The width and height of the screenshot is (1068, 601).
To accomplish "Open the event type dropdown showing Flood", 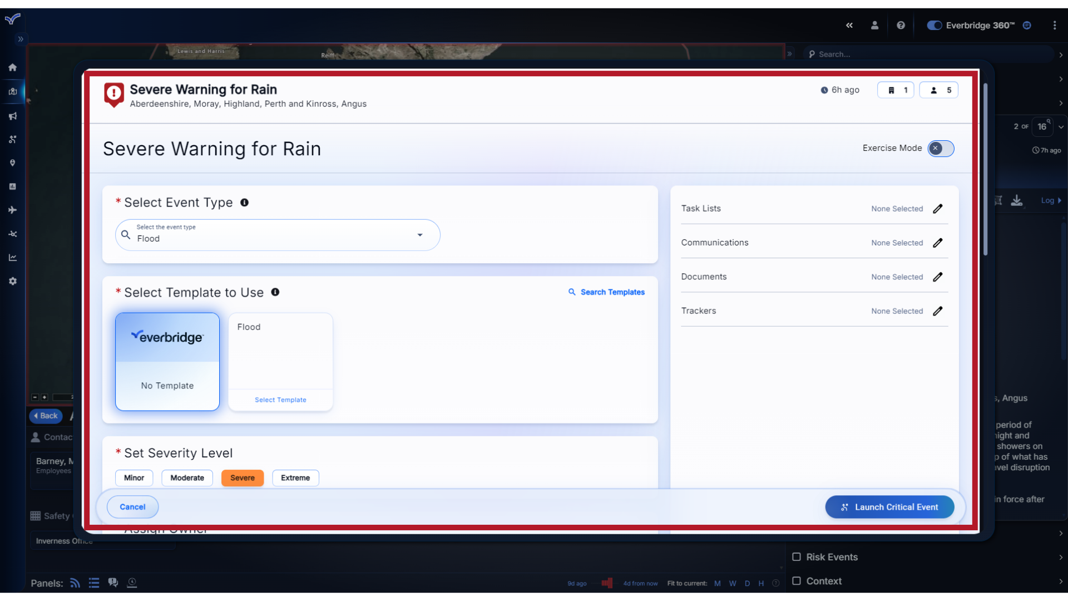I will (420, 235).
